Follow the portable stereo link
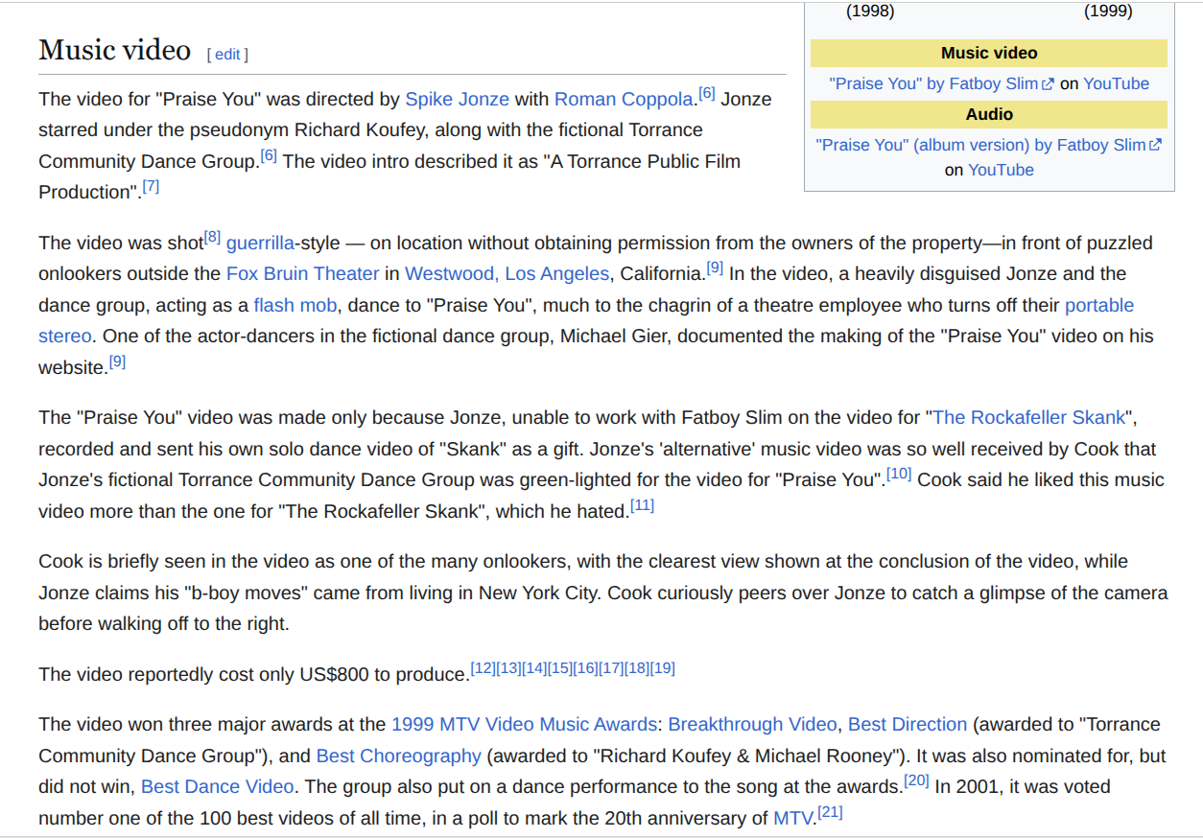 pos(1099,306)
